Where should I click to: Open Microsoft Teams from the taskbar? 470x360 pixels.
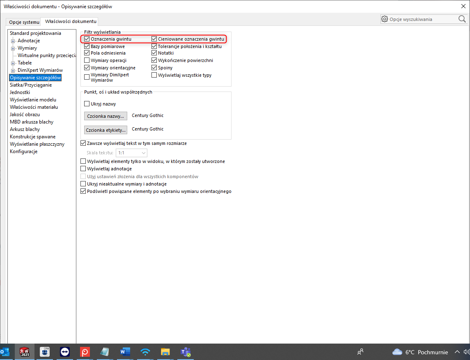click(x=186, y=352)
